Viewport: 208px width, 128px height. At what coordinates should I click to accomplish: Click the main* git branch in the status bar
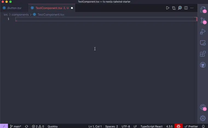click(16, 126)
